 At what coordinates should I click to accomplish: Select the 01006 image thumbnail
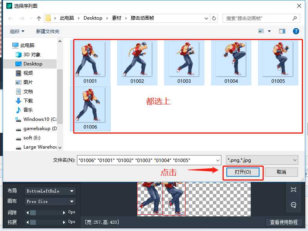[x=90, y=109]
